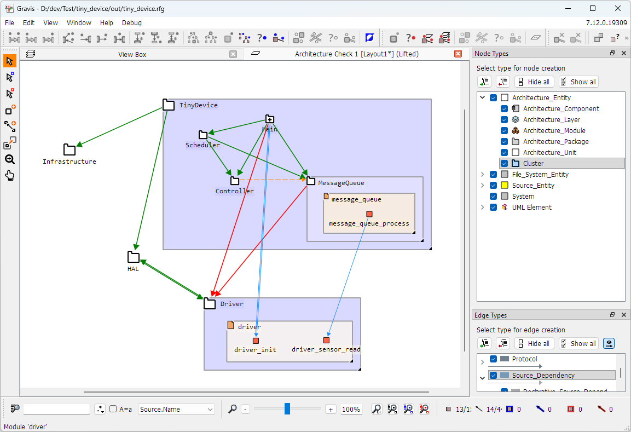This screenshot has height=432, width=631.
Task: Toggle the Architecture_Entity checkbox
Action: [494, 98]
